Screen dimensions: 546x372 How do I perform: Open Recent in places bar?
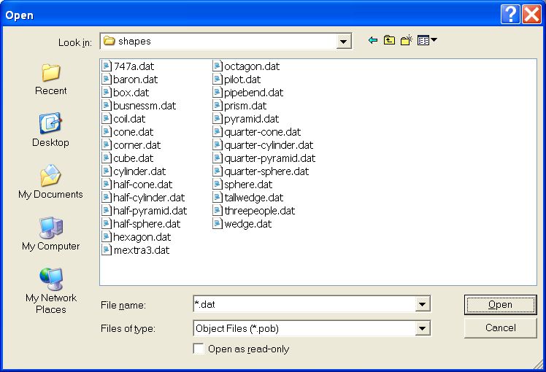(x=51, y=79)
